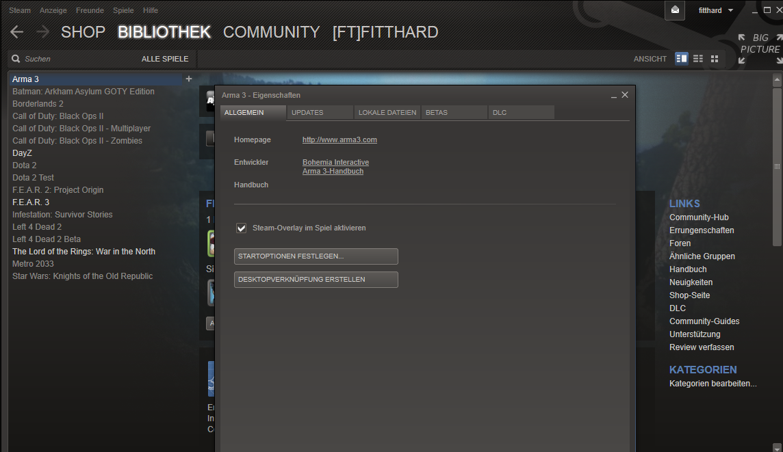This screenshot has height=452, width=783.
Task: Open the Anzeige menu
Action: click(53, 10)
